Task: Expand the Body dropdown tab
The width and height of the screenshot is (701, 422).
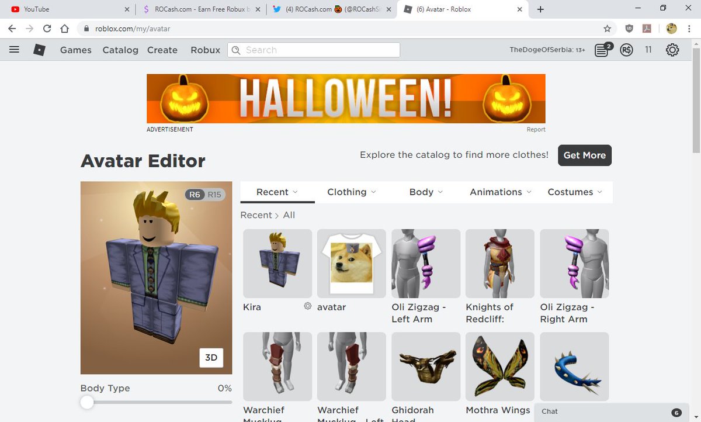Action: [426, 192]
